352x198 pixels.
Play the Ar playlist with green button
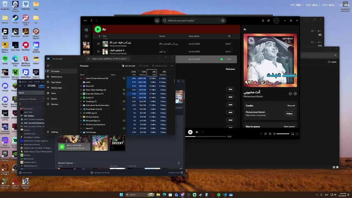pos(98,29)
